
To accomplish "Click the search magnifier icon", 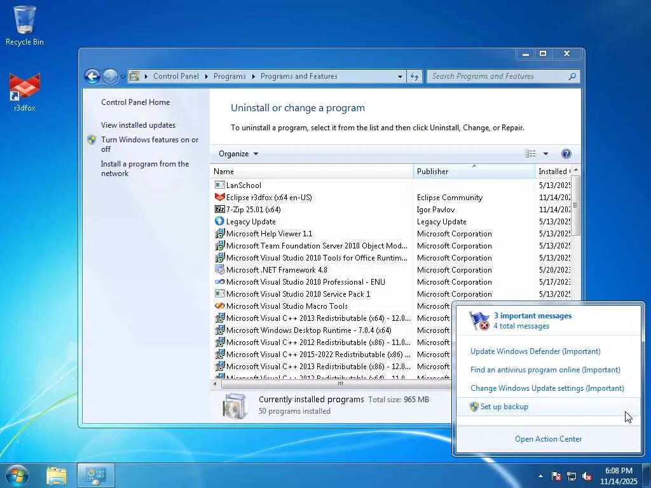I will click(x=572, y=76).
